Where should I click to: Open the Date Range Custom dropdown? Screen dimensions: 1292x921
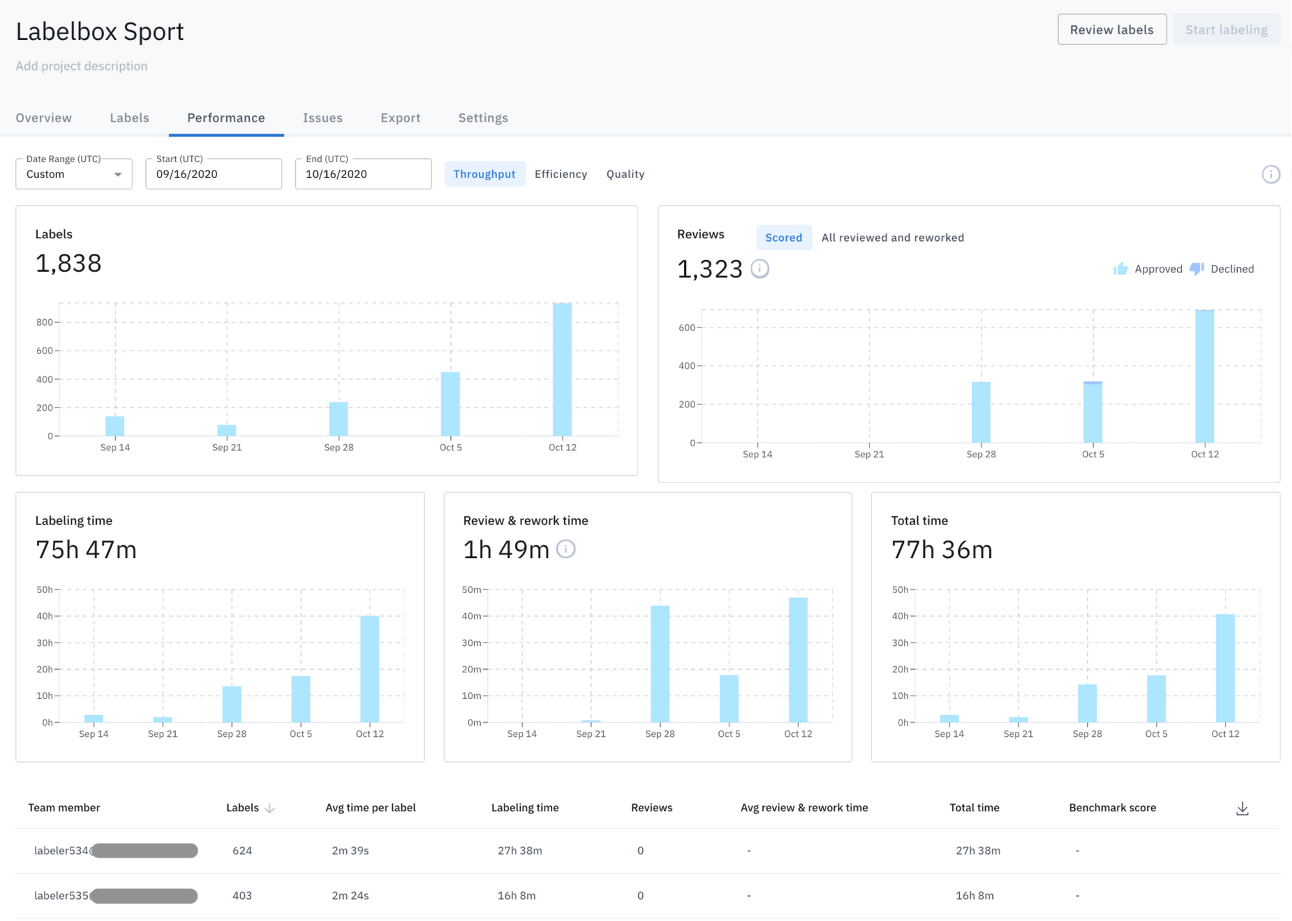pyautogui.click(x=74, y=174)
